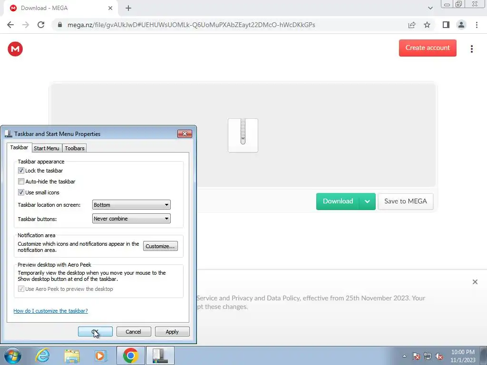487x365 pixels.
Task: Apply taskbar settings
Action: [172, 331]
